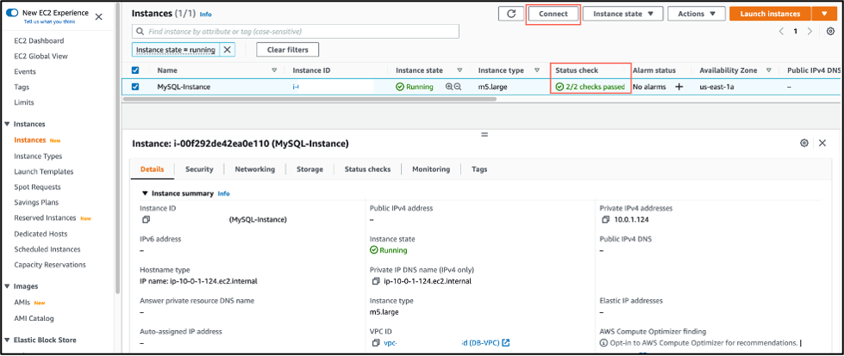This screenshot has height=356, width=844.
Task: Go to next page arrow
Action: click(x=810, y=31)
